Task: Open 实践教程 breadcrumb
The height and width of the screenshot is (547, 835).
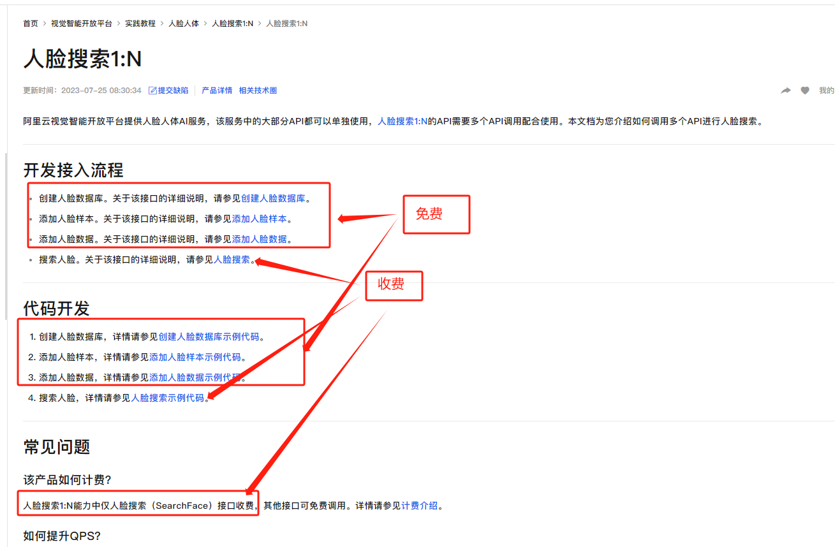Action: (140, 23)
